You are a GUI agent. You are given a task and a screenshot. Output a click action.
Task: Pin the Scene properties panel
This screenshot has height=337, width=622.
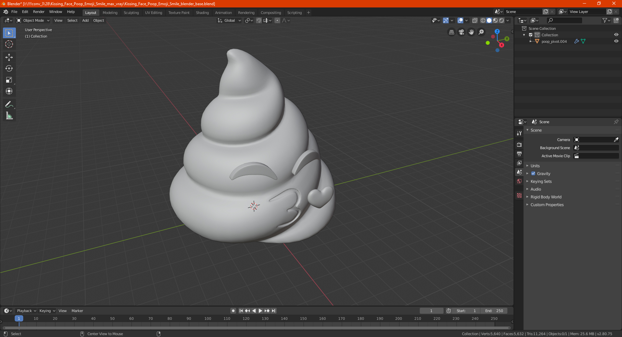(x=616, y=122)
